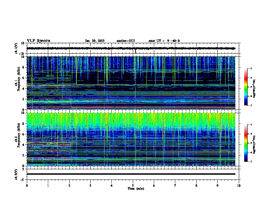Screen dimensions: 269x208
Task: Click the date "Jan. 30, 2023"
Action: (95, 41)
